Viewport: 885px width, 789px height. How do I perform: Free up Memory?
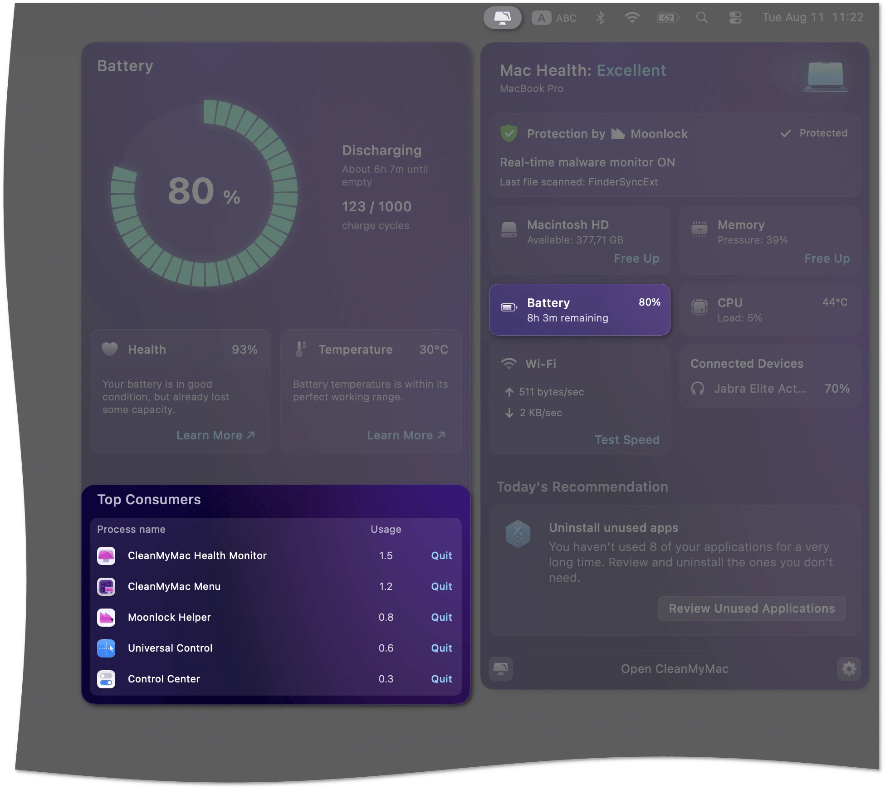827,258
